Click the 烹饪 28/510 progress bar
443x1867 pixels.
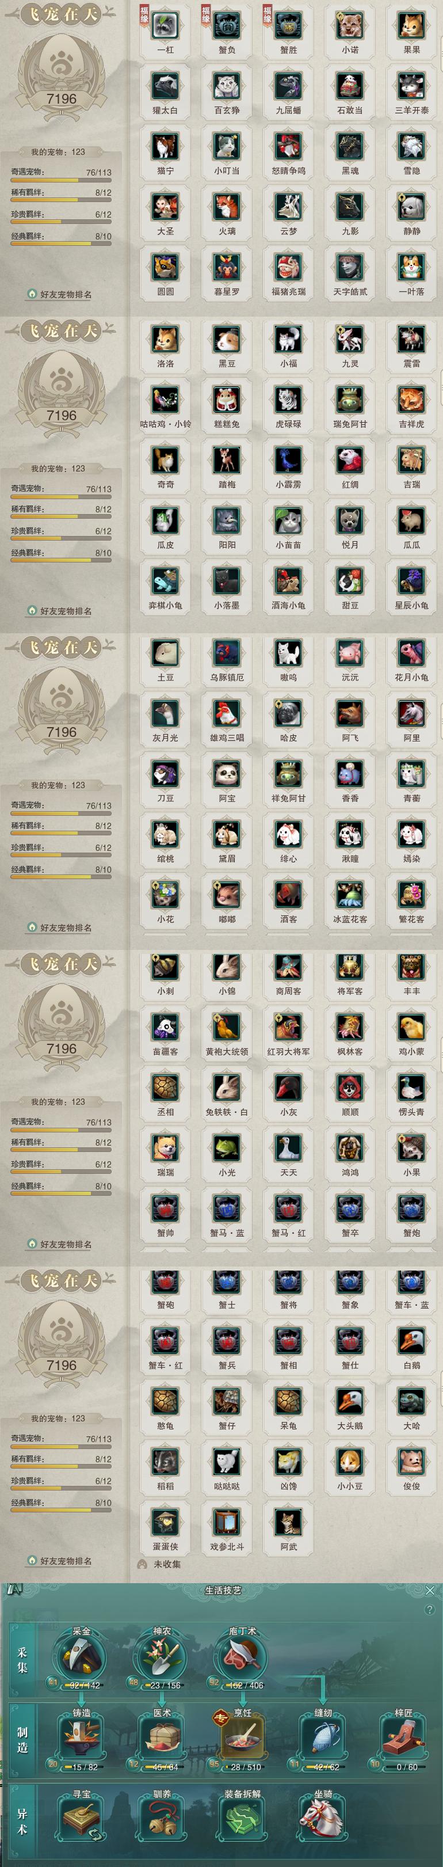click(242, 1767)
